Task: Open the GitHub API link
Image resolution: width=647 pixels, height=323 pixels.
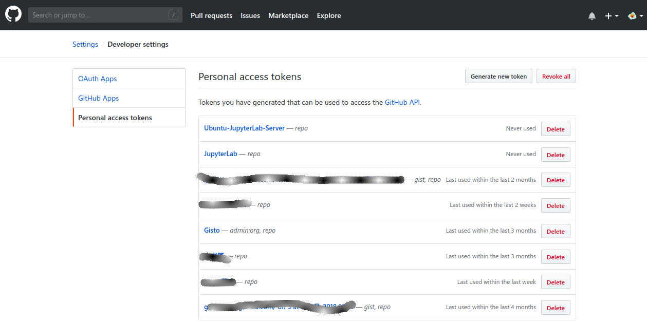Action: 402,102
